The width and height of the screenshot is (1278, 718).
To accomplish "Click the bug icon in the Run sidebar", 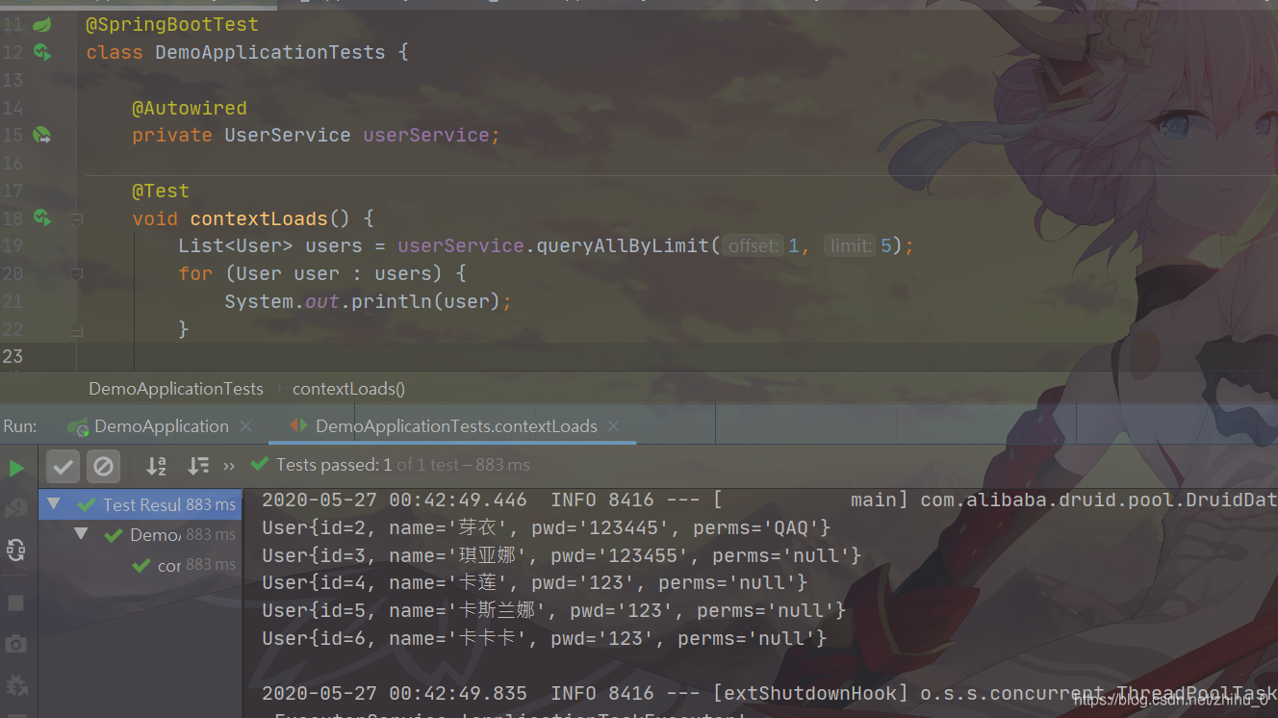I will coord(16,686).
